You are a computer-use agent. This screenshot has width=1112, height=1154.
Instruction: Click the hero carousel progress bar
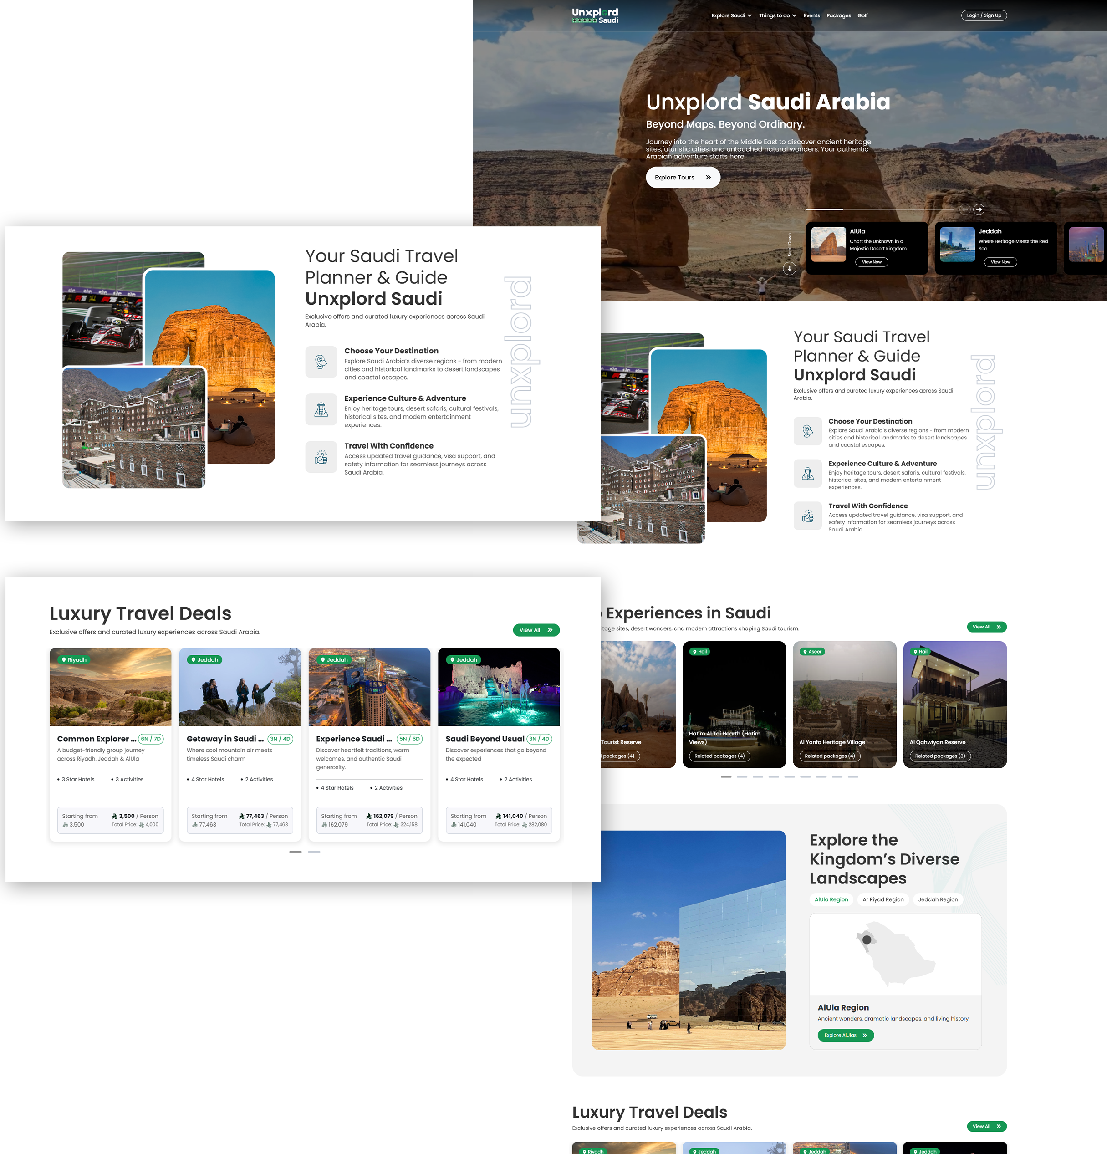click(879, 209)
